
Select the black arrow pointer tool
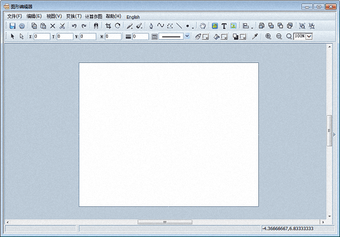[12, 36]
